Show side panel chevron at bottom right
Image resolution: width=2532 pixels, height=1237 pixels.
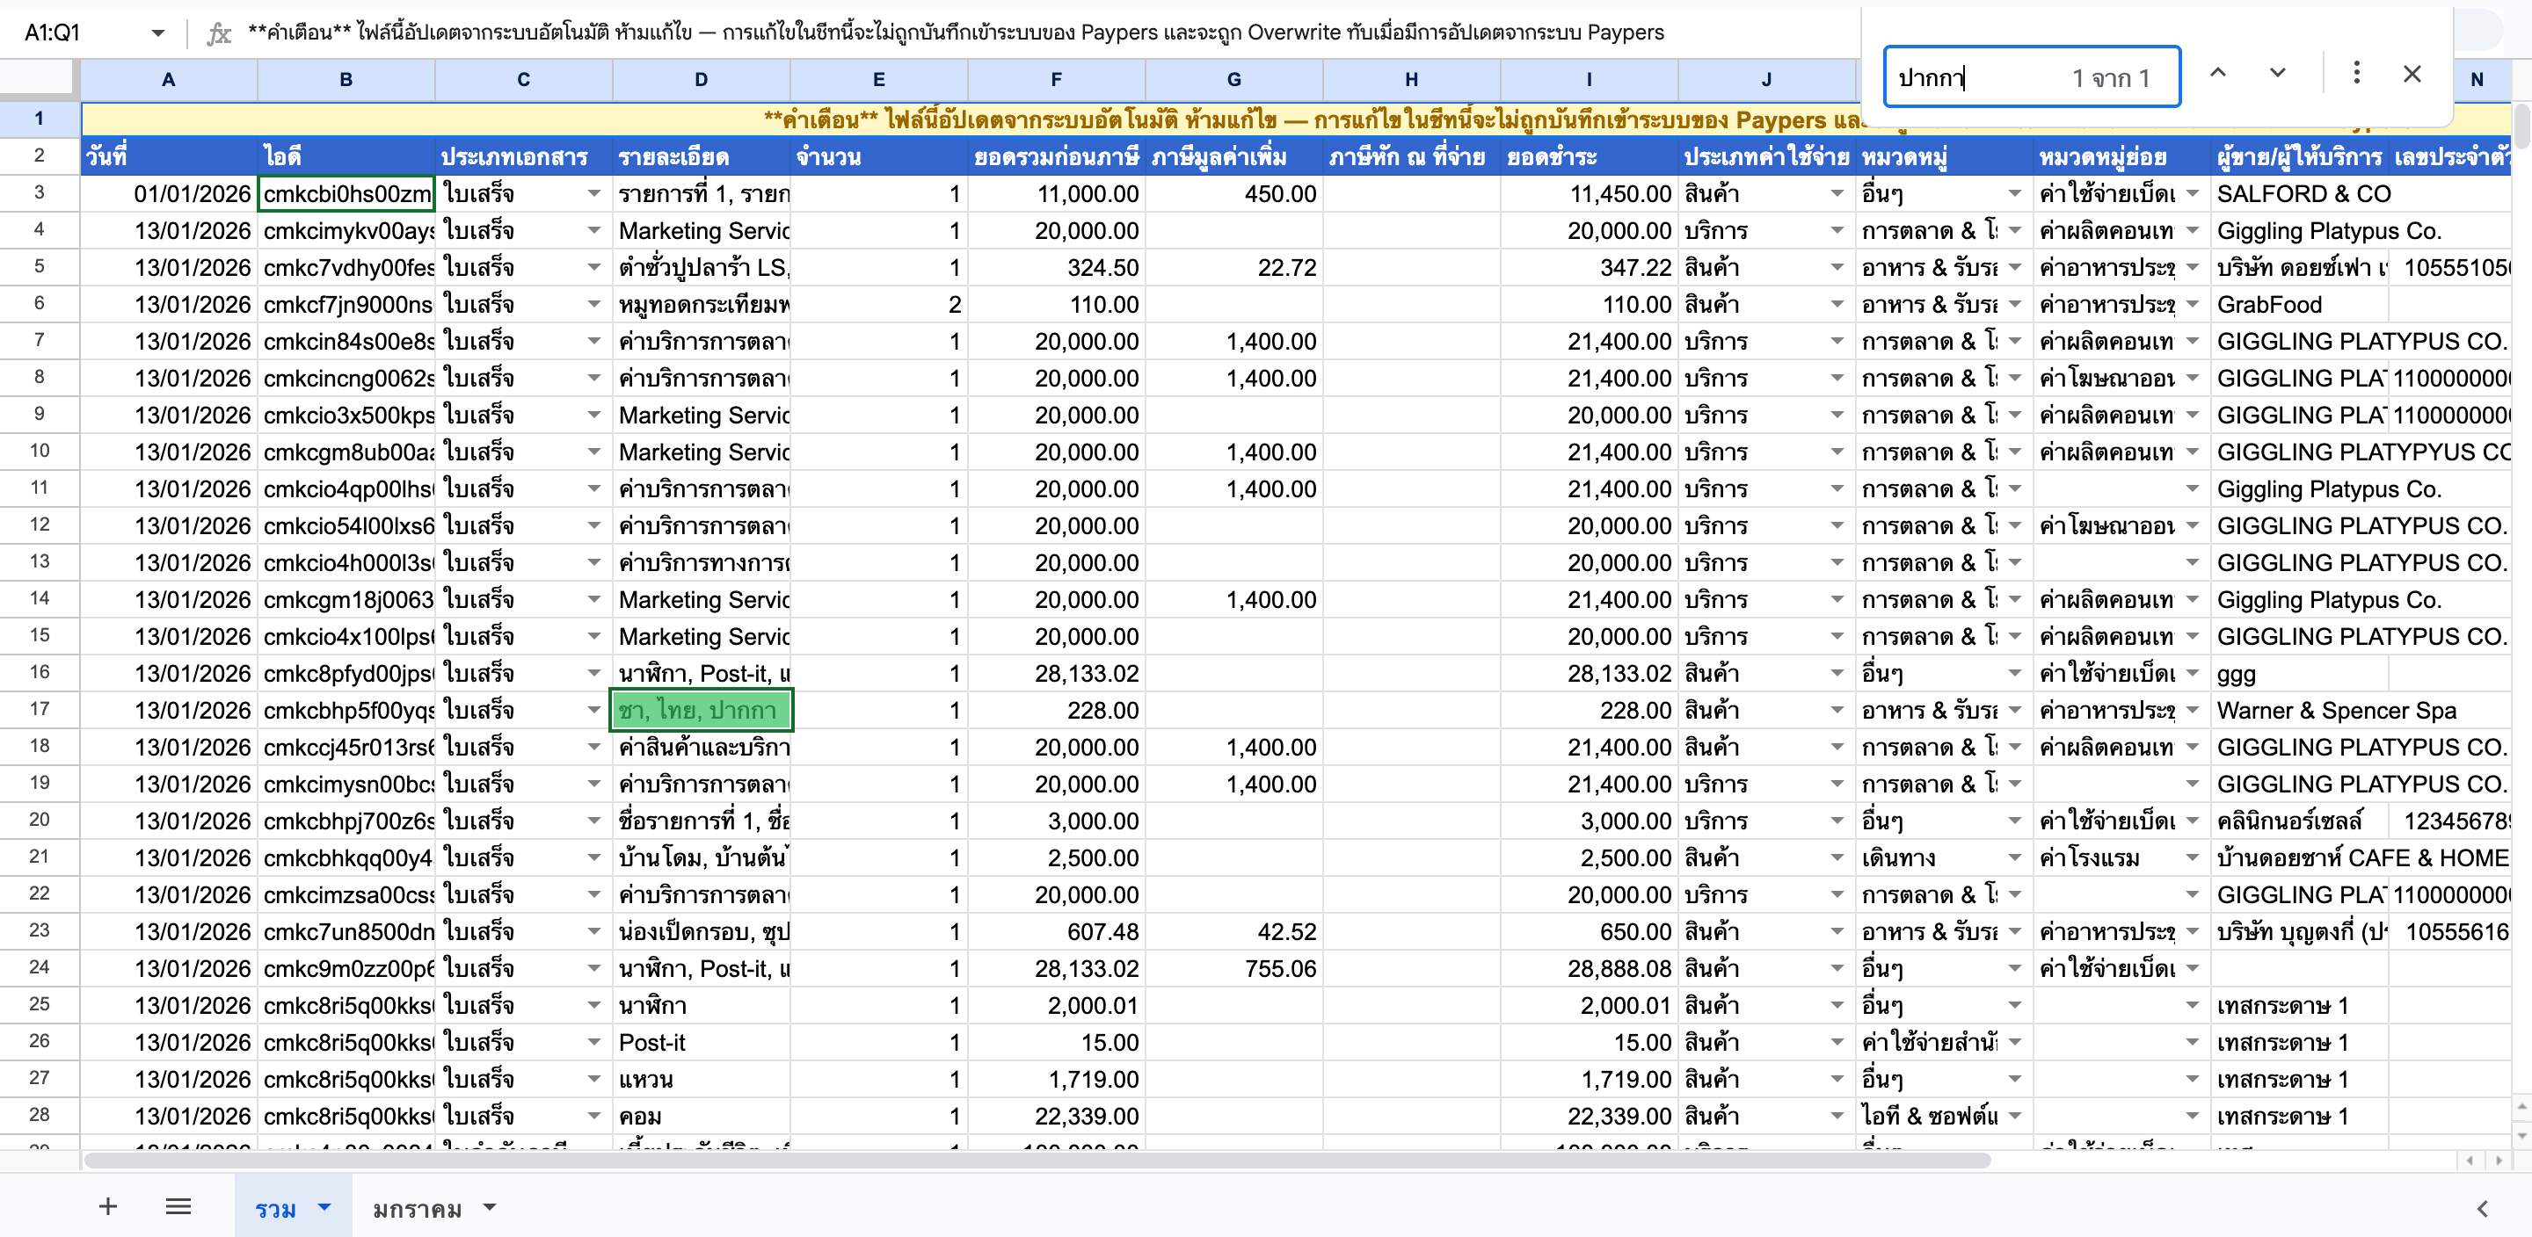pos(2483,1207)
